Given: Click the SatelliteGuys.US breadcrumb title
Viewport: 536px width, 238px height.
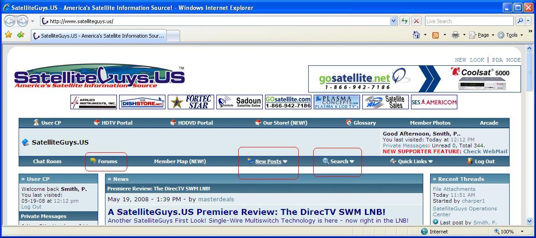Looking at the screenshot, I should 60,142.
